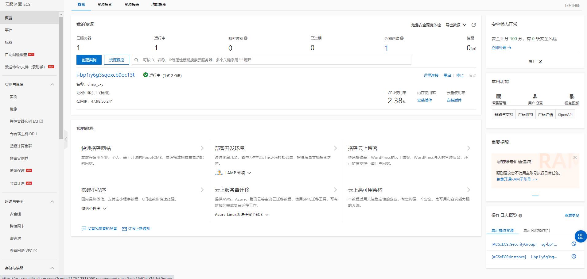Open 部署开发环境 tutorial arrow
The height and width of the screenshot is (279, 587).
click(x=335, y=148)
